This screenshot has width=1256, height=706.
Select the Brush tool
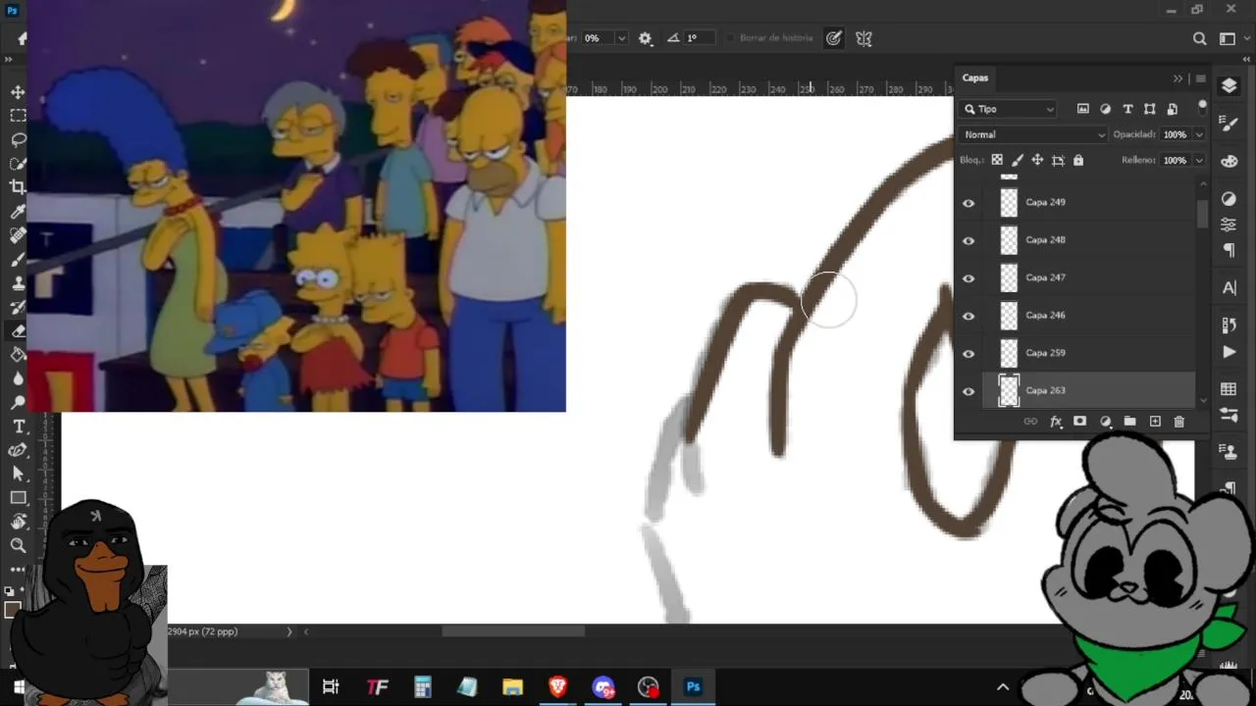18,259
